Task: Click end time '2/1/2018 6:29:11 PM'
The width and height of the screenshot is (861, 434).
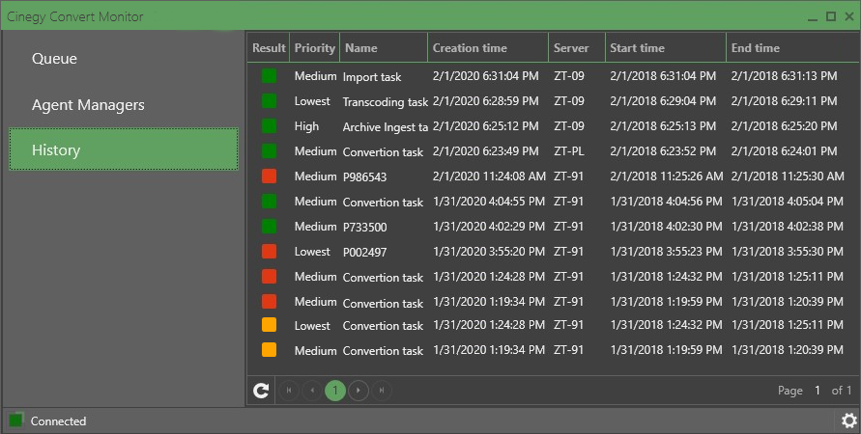Action: [x=784, y=101]
